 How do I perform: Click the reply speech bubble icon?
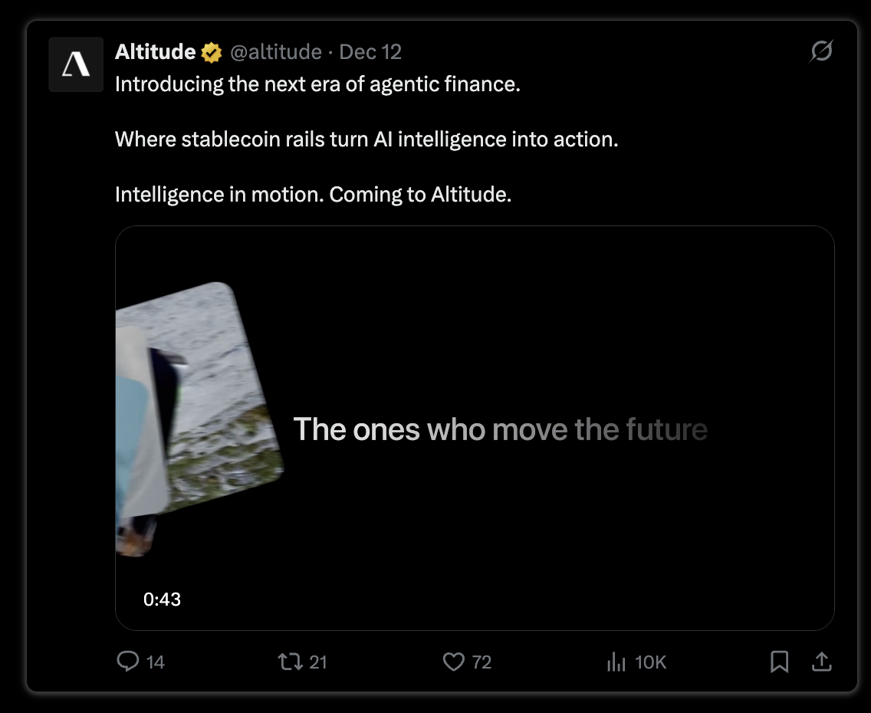click(x=128, y=662)
